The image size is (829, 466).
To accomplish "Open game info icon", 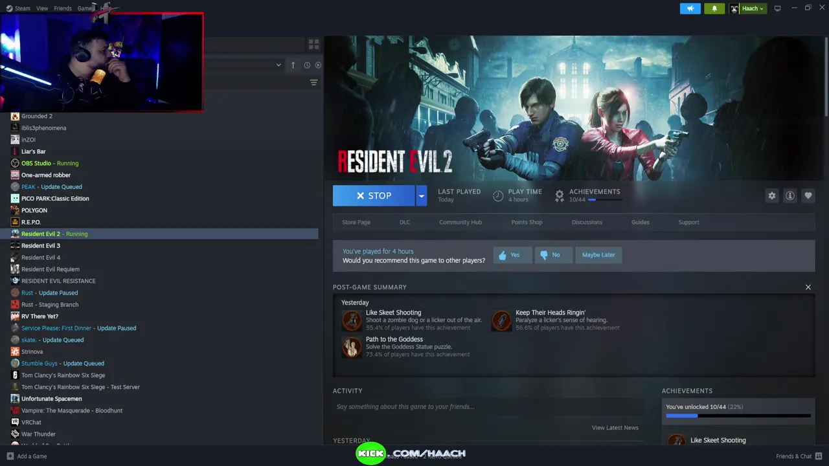I will tap(789, 195).
